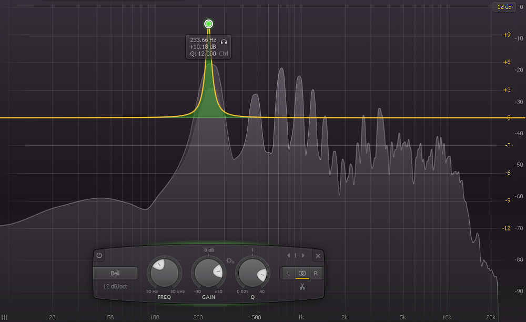Click the scissors split band icon

click(x=302, y=287)
